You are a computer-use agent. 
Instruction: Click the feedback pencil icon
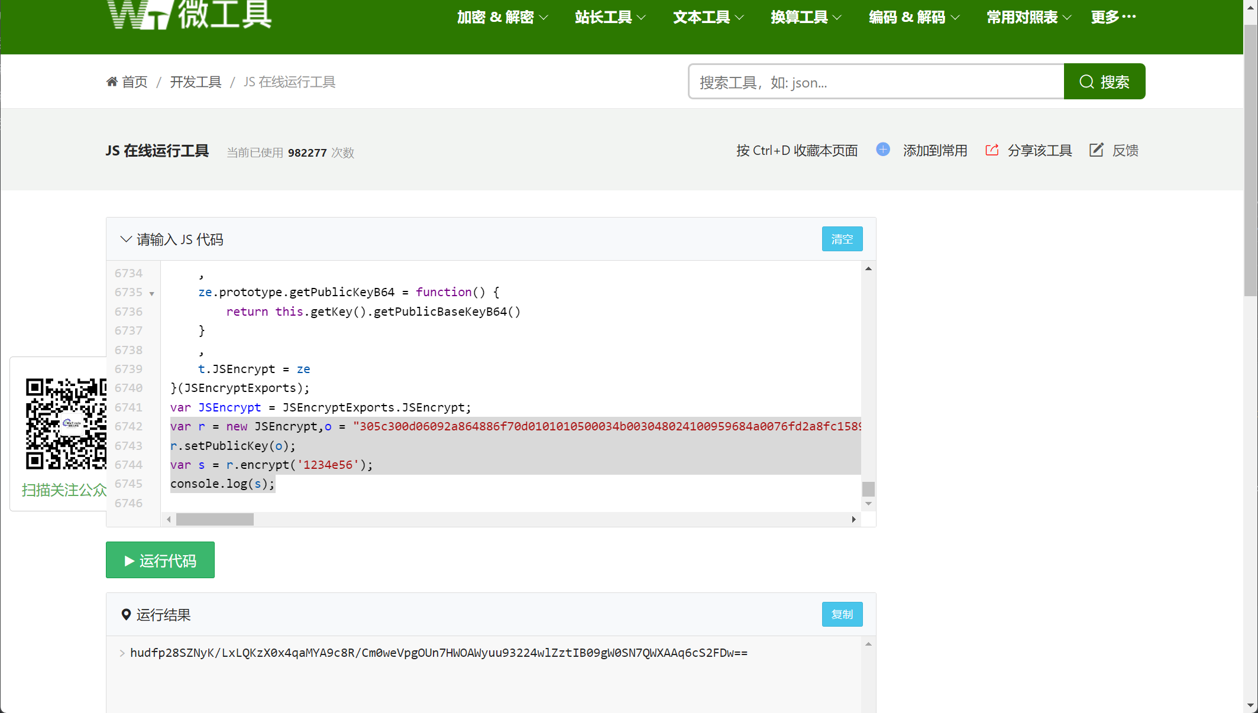(x=1096, y=150)
